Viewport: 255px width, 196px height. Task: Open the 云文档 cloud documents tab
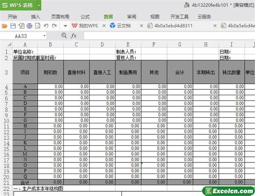(x=120, y=26)
